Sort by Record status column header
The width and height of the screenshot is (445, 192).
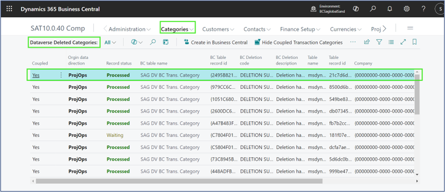click(x=119, y=63)
